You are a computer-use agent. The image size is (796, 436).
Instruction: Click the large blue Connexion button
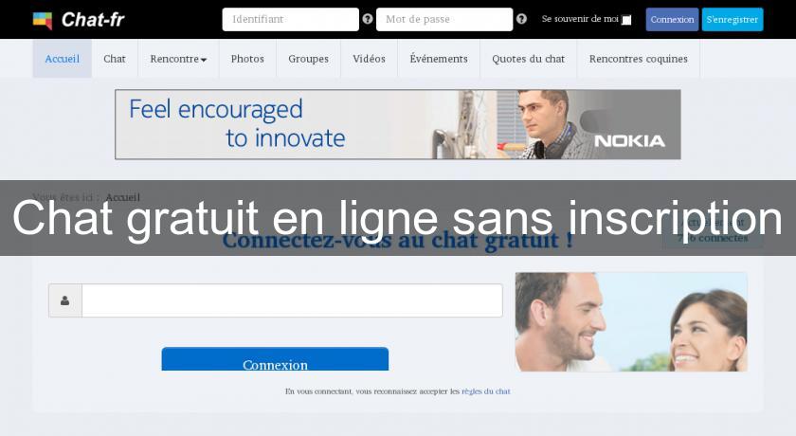point(275,359)
